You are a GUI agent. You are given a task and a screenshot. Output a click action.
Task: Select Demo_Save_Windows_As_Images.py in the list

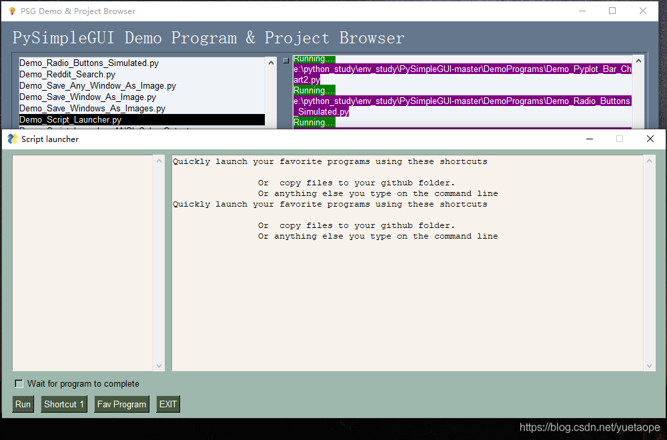point(141,109)
